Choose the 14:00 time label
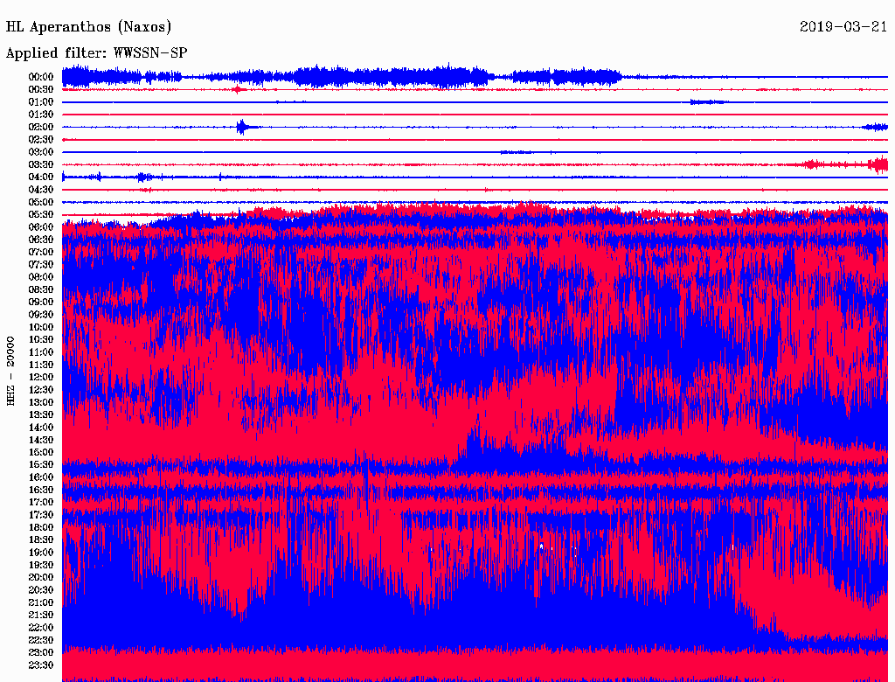This screenshot has width=895, height=682. (x=41, y=427)
